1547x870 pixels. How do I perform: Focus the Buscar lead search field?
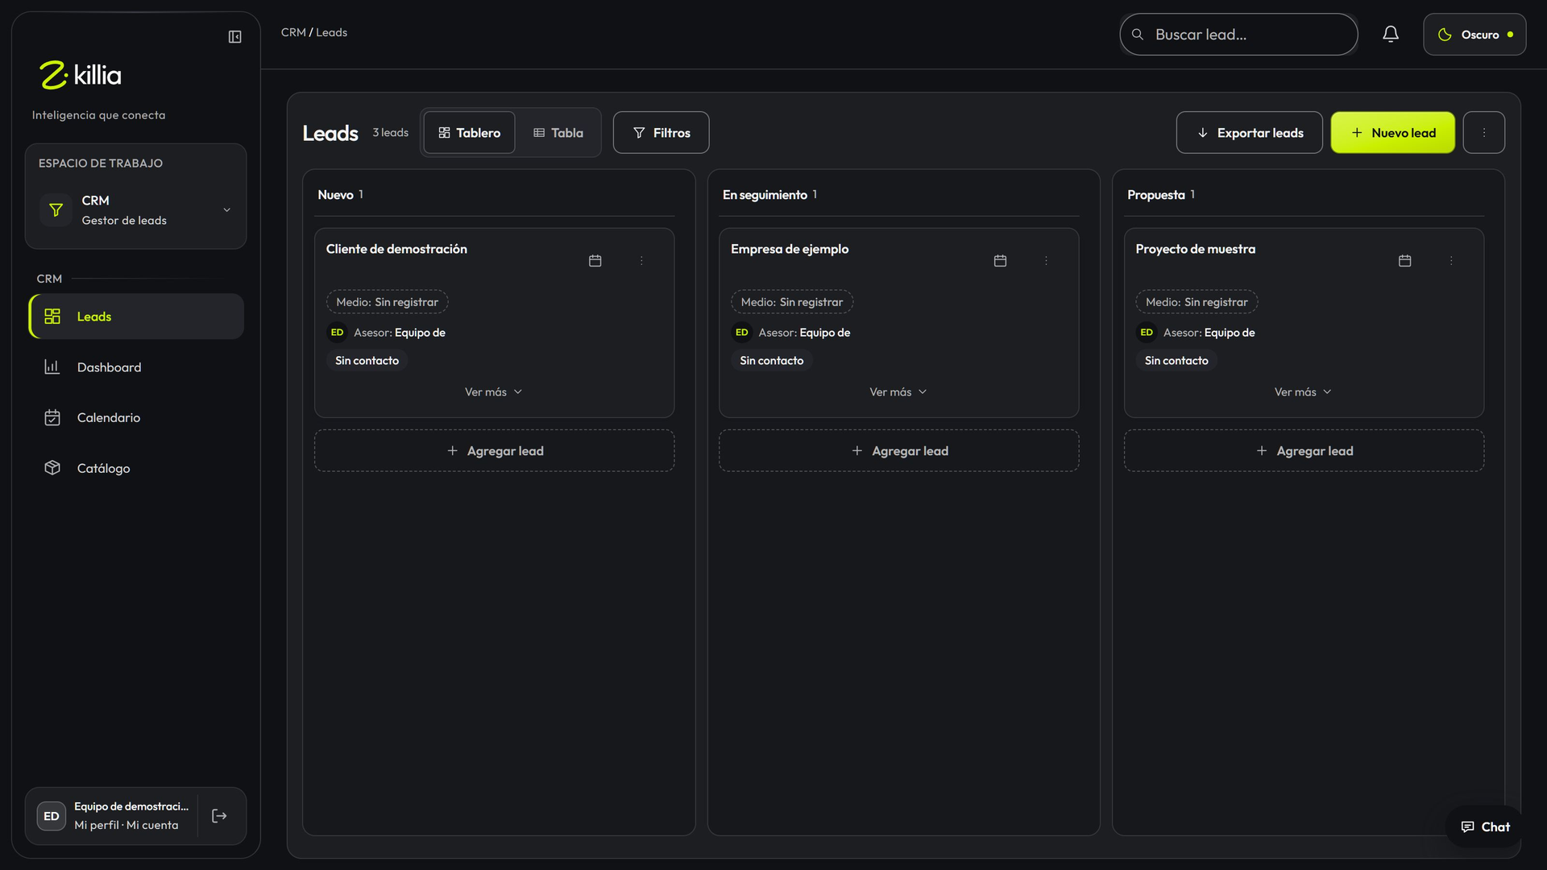coord(1238,34)
